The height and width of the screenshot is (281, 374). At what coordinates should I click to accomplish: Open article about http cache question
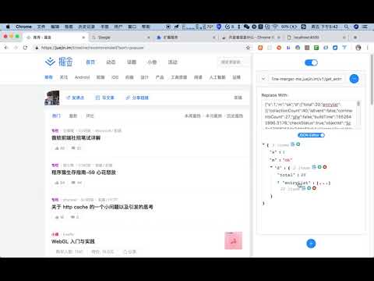pyautogui.click(x=102, y=207)
